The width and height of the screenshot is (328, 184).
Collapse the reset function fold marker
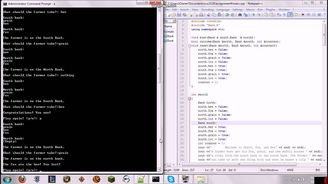(189, 46)
